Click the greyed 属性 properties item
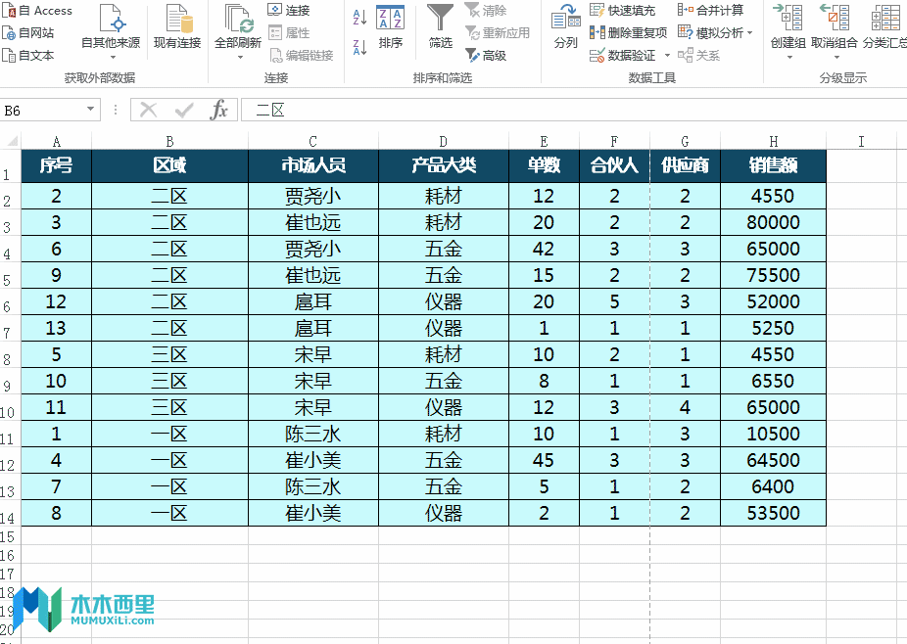 coord(289,33)
